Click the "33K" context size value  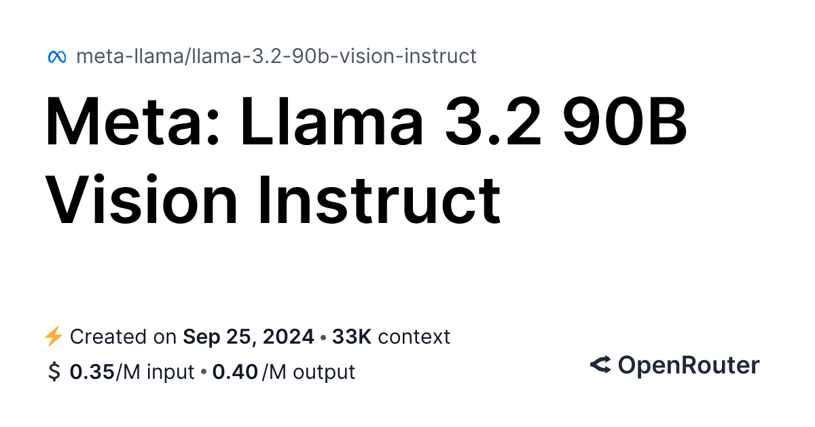click(351, 336)
